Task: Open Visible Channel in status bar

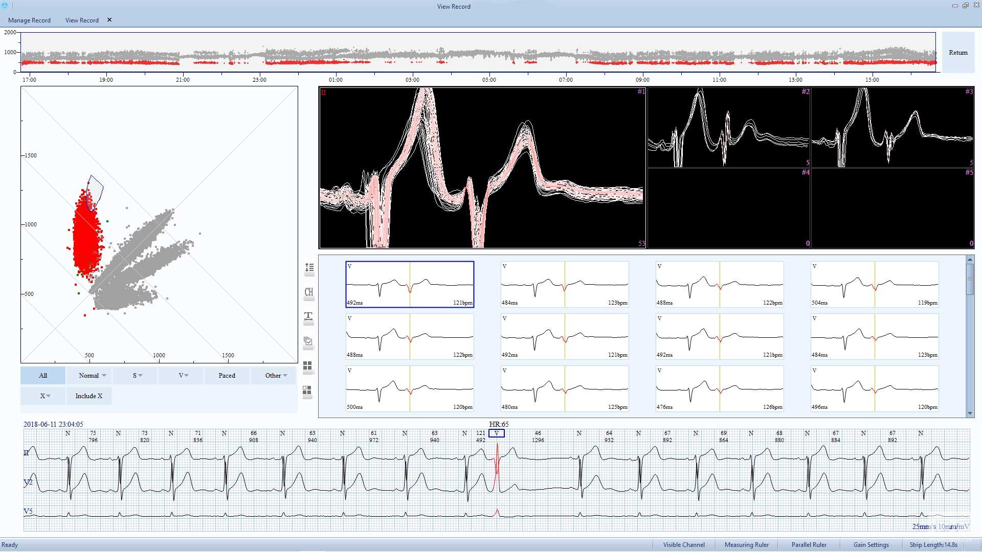Action: click(x=684, y=545)
